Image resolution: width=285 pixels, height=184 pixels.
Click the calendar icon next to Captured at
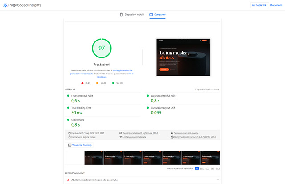[x=69, y=133]
